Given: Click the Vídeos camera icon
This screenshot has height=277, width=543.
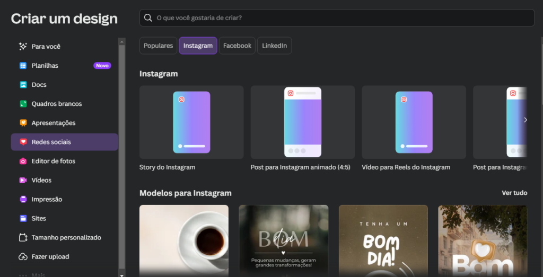Looking at the screenshot, I should tap(23, 180).
